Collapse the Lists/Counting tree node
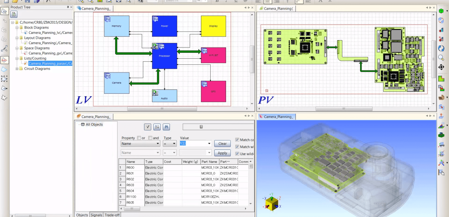This screenshot has width=449, height=217. point(17,58)
